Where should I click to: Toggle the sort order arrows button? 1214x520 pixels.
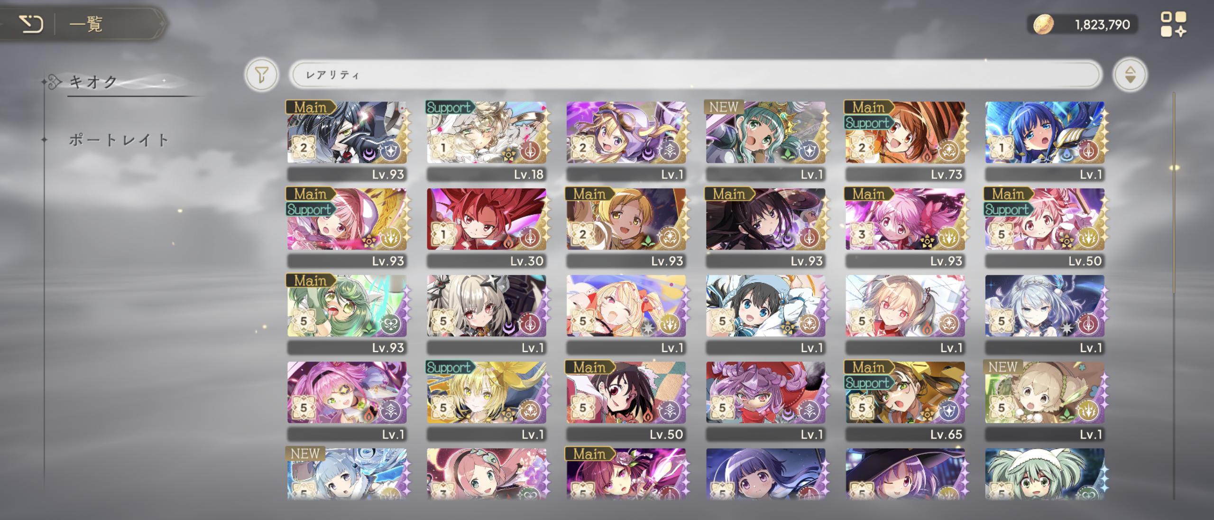click(x=1130, y=74)
